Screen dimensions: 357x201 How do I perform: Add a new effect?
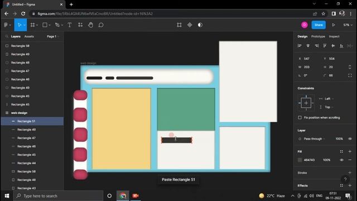click(x=350, y=185)
